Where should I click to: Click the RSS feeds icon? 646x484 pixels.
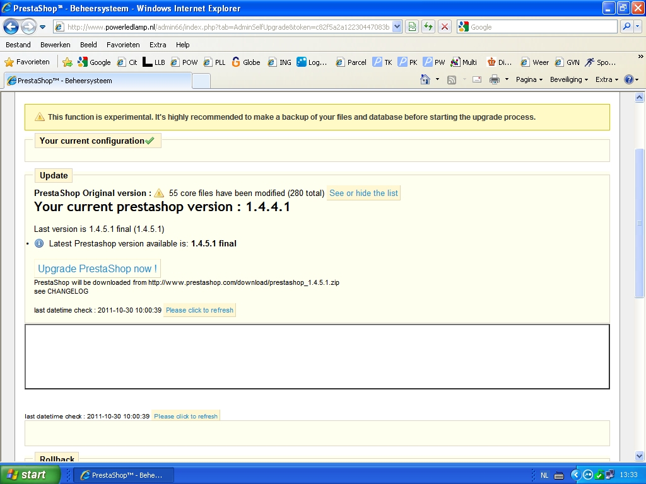(x=452, y=79)
